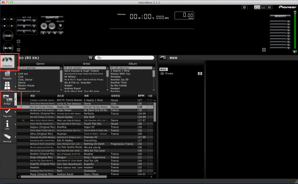Delete the first memory cue slot
298x184 pixels.
(288, 22)
